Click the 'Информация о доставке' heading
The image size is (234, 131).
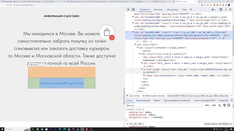pyautogui.click(x=62, y=16)
